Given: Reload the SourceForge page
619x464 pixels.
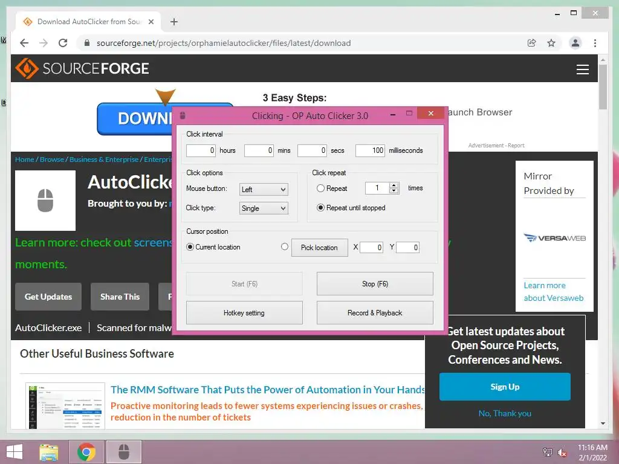Looking at the screenshot, I should (x=63, y=43).
